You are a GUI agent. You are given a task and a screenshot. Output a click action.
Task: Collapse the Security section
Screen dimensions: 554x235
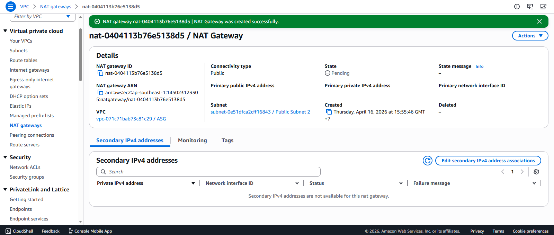(5, 157)
